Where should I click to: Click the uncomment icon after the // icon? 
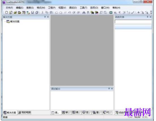[69, 12]
